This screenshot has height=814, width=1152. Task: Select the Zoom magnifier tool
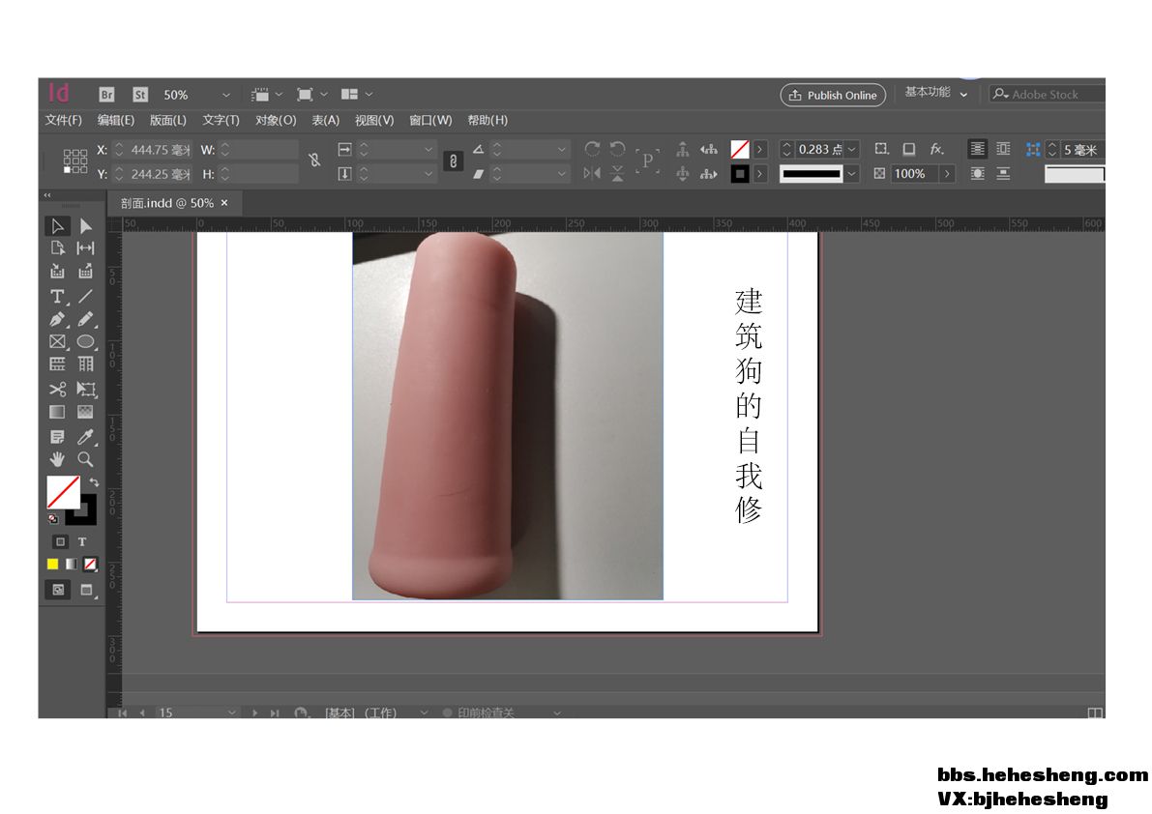[85, 459]
